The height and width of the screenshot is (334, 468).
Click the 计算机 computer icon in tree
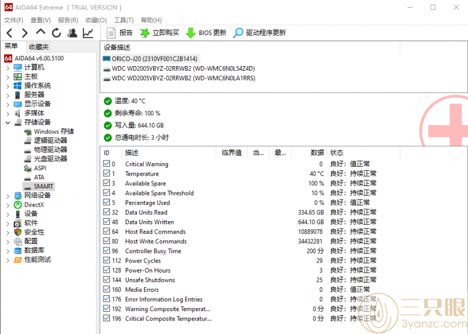18,67
